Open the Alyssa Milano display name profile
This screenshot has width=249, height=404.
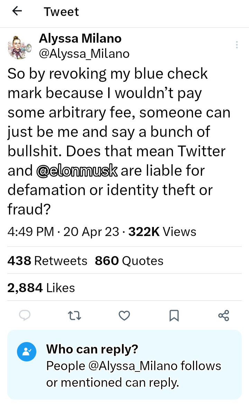[x=80, y=38]
